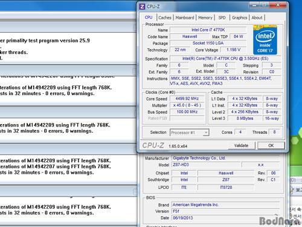The height and width of the screenshot is (227, 302).
Task: Click the chipset revision value 06
Action: pos(273,173)
